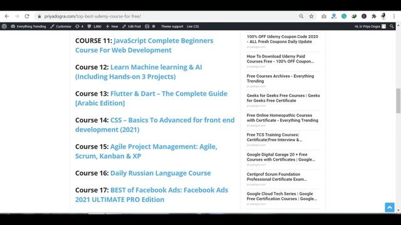This screenshot has height=225, width=401.
Task: Click the Chrome profile avatar
Action: (383, 16)
